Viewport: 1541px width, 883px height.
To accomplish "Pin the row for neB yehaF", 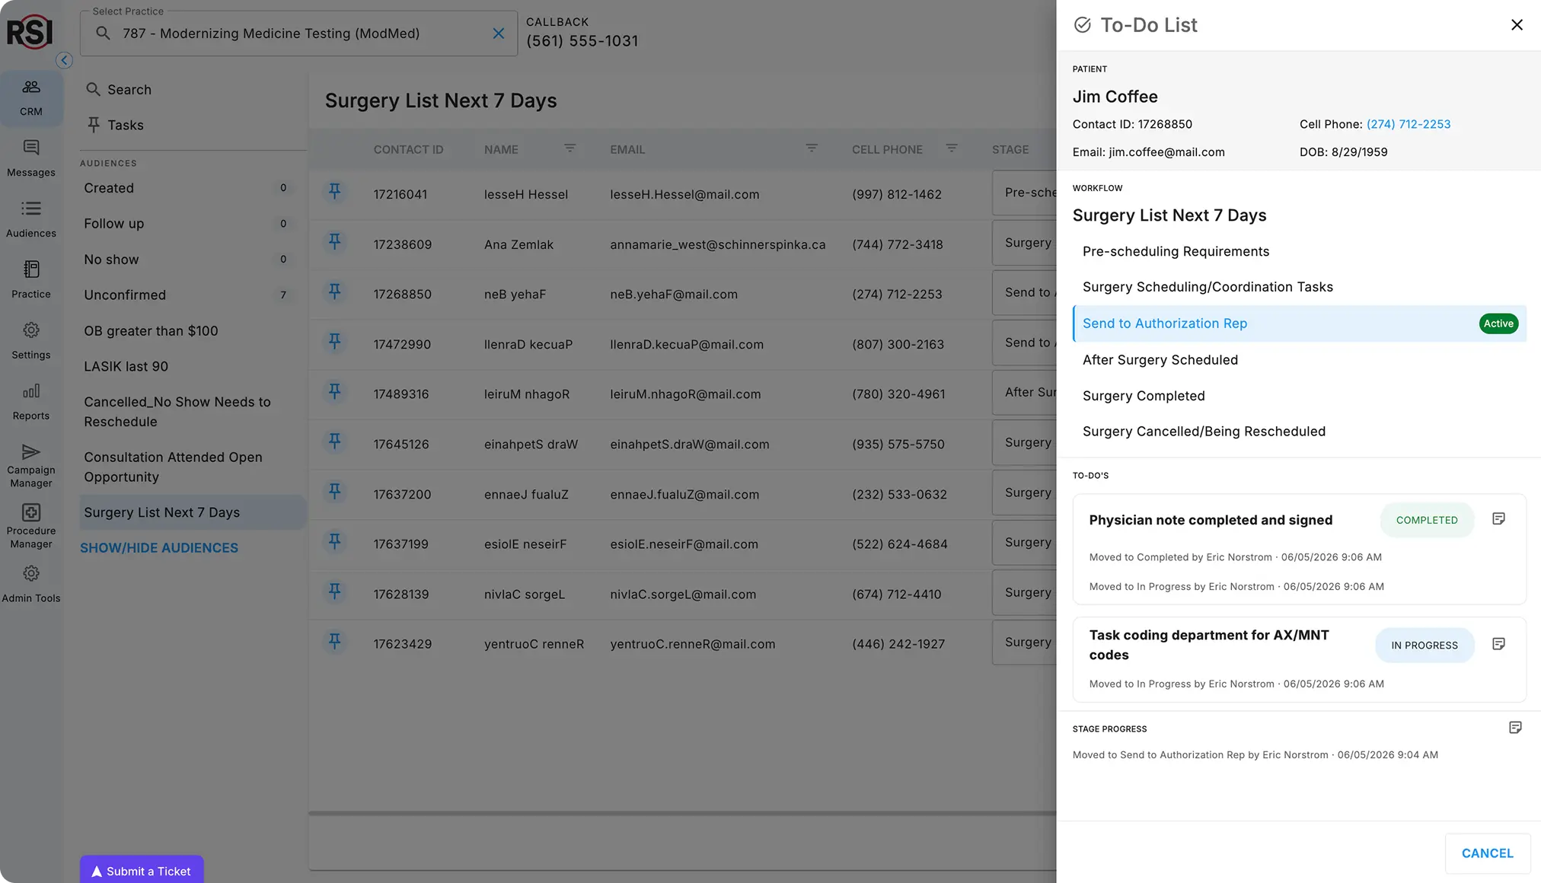I will point(334,291).
